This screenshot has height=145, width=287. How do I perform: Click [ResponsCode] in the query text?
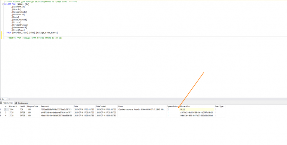[x=19, y=12]
